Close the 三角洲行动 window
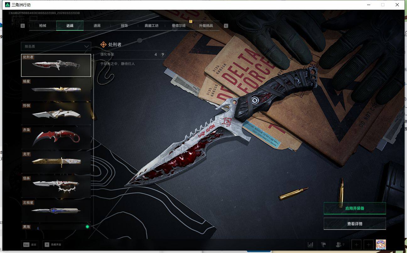Viewport: 407px width, 253px height. click(397, 5)
